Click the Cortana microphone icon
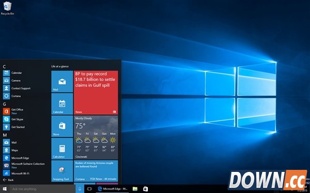Image resolution: width=310 pixels, height=193 pixels. pos(80,189)
